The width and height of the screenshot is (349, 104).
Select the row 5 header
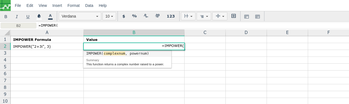(5, 67)
